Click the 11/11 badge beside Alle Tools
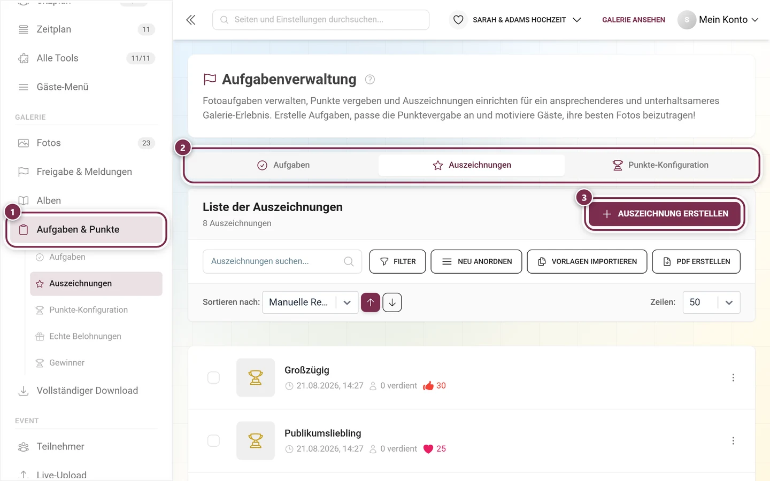The width and height of the screenshot is (770, 481). point(141,58)
